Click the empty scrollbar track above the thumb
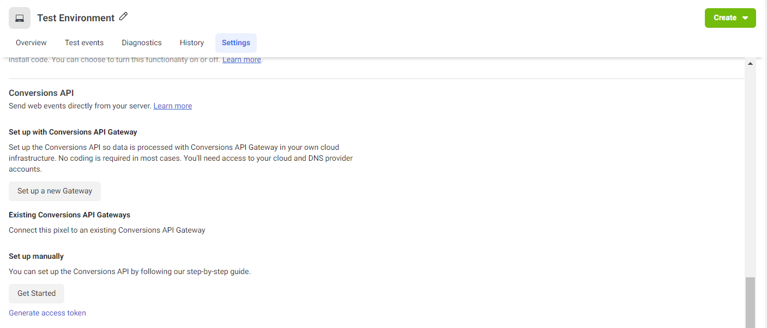The height and width of the screenshot is (328, 767). [x=750, y=172]
